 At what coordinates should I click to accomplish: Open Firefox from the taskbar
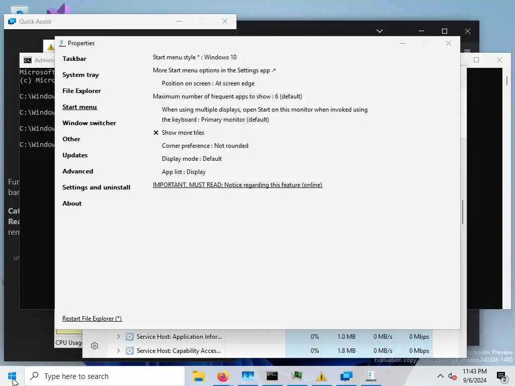coord(223,376)
